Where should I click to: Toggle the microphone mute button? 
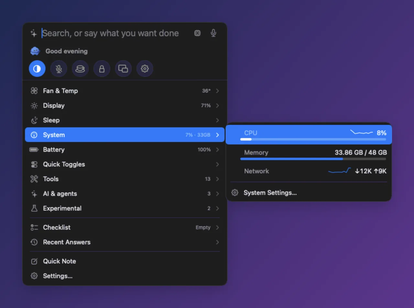(x=59, y=69)
